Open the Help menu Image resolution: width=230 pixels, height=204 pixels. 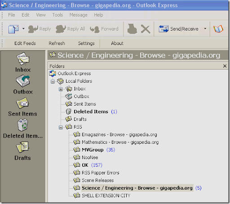point(98,15)
